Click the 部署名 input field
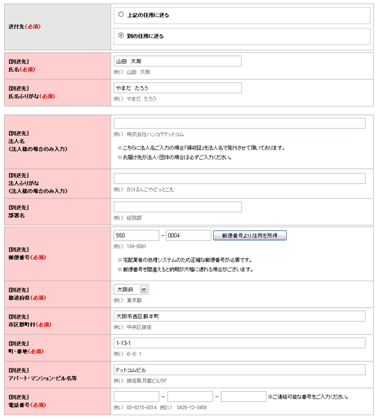Viewport: 378px width, 420px height. click(x=177, y=207)
